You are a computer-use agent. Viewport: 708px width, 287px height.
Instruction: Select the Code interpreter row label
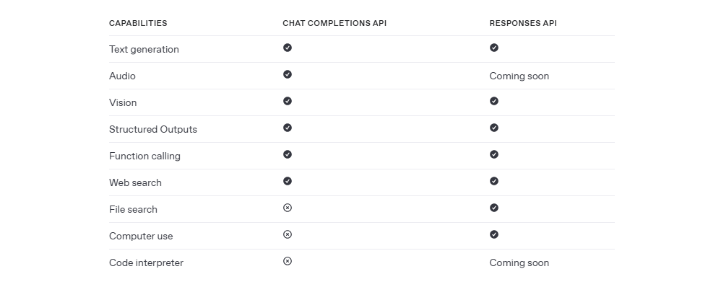(x=146, y=263)
